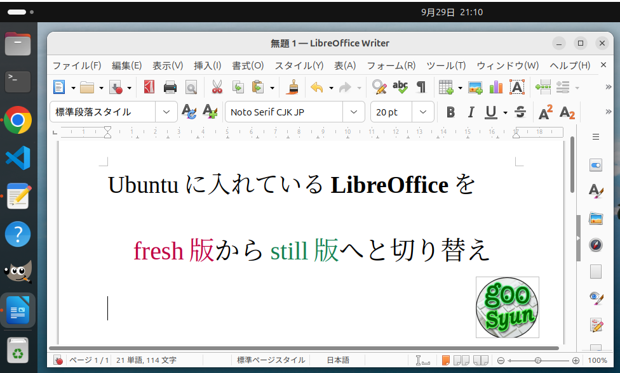Expand paragraph style dropdown
Screen dimensions: 620x373
click(x=166, y=112)
